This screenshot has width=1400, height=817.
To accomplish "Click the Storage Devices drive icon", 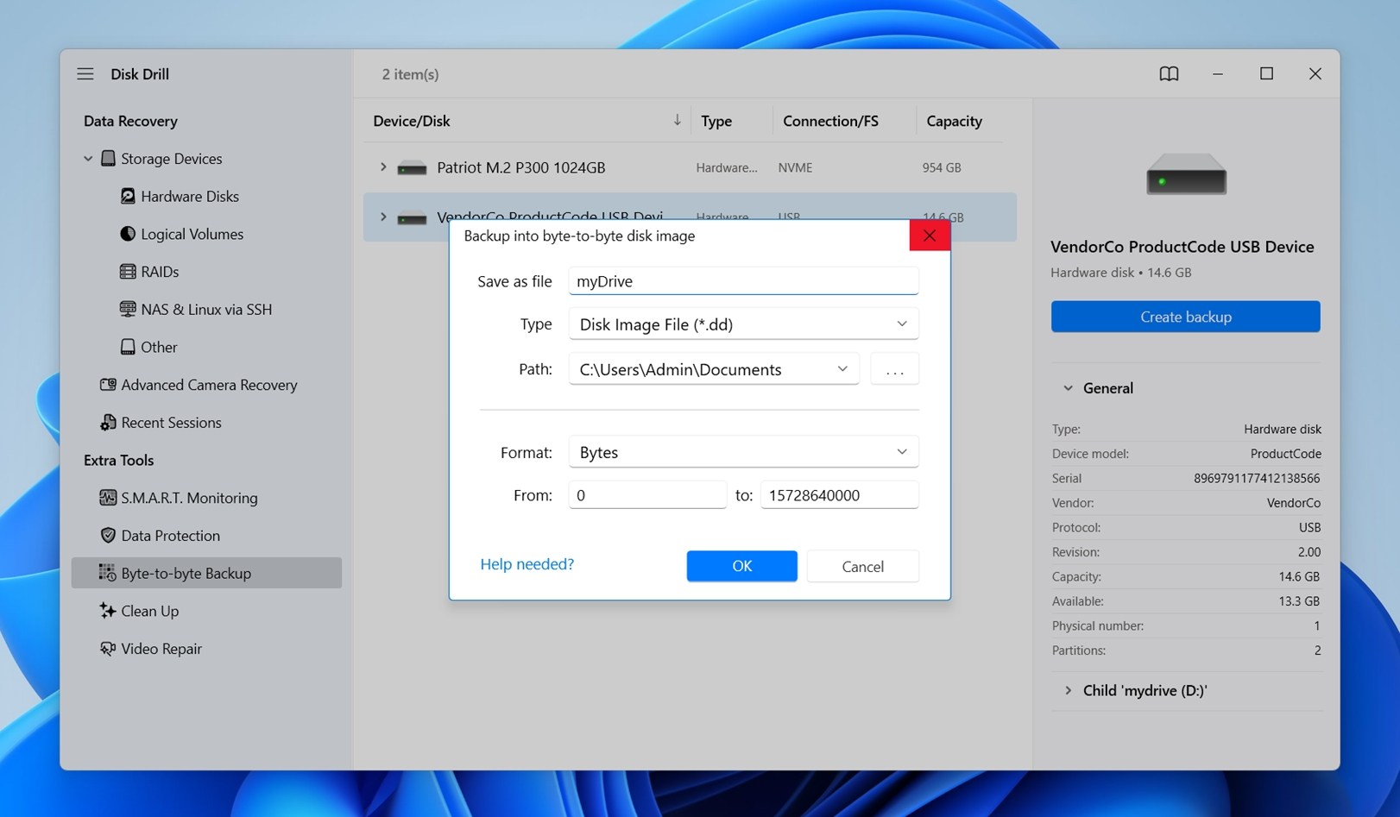I will [x=108, y=159].
